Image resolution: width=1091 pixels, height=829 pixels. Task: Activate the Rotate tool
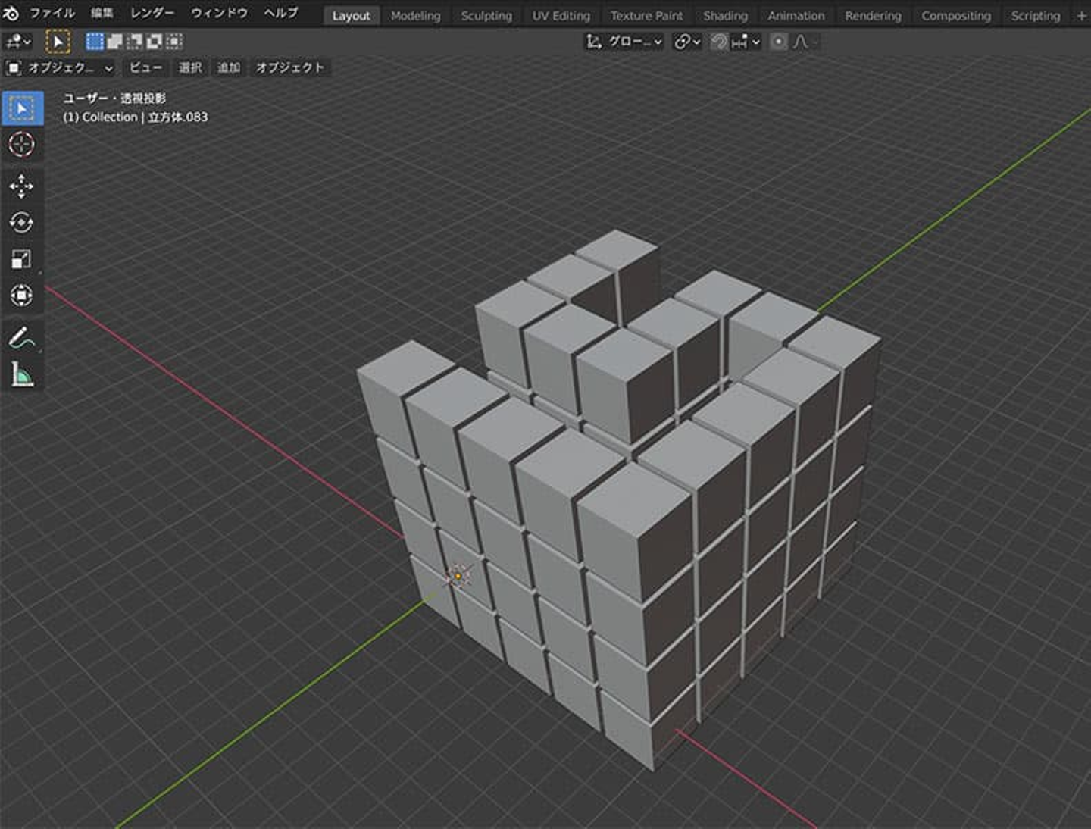21,223
